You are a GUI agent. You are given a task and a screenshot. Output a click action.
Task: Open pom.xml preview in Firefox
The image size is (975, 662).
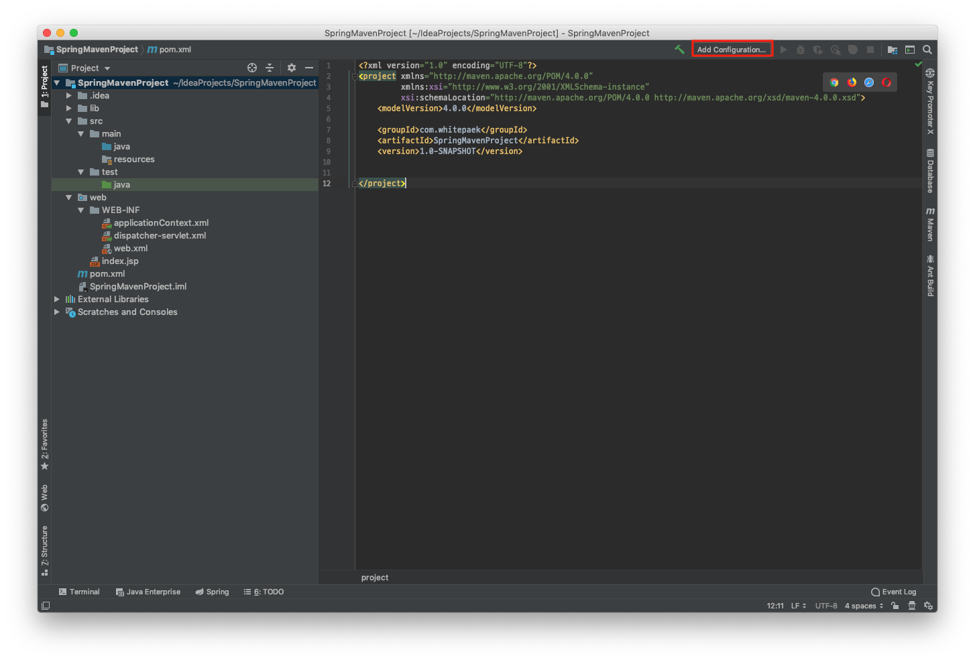tap(852, 82)
